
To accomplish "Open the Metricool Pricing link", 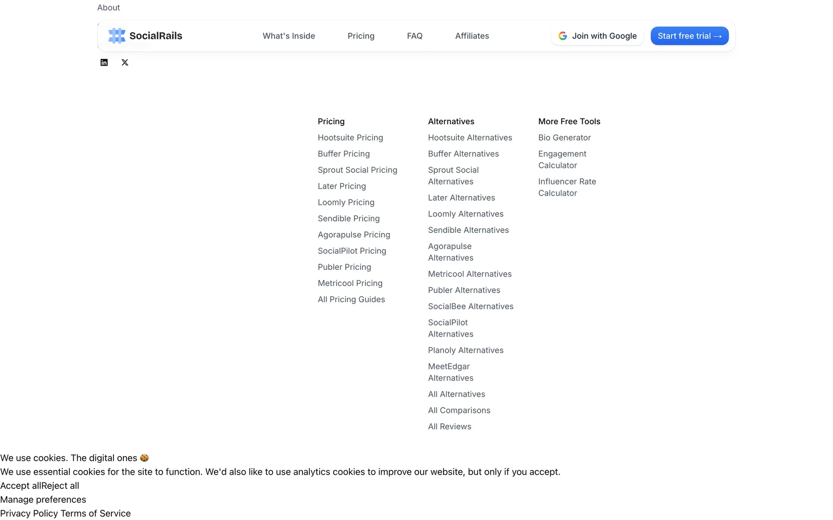I will 350,283.
